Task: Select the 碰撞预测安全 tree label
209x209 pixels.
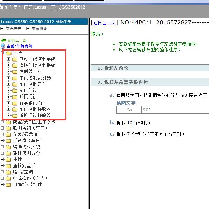Action: tap(27, 153)
